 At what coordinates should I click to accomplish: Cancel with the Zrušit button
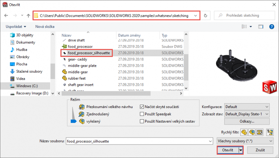tap(260, 150)
